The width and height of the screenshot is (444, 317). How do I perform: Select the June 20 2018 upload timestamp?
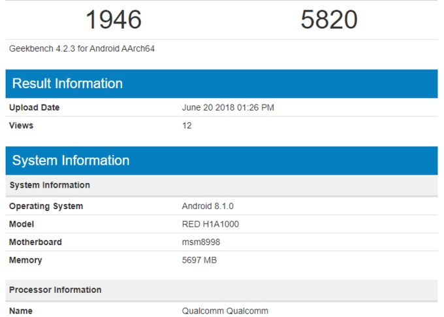click(x=227, y=107)
